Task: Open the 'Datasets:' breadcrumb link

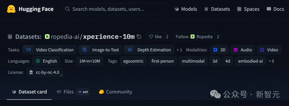Action: [29, 37]
